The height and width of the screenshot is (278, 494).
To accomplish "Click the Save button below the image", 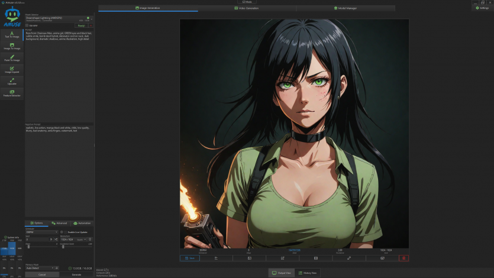I will point(191,258).
